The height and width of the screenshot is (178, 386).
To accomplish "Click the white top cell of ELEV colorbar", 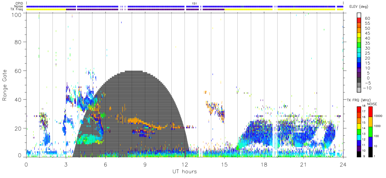I will pos(359,15).
